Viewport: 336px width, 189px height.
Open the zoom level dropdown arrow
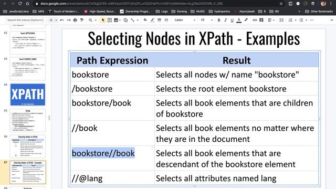coord(96,20)
